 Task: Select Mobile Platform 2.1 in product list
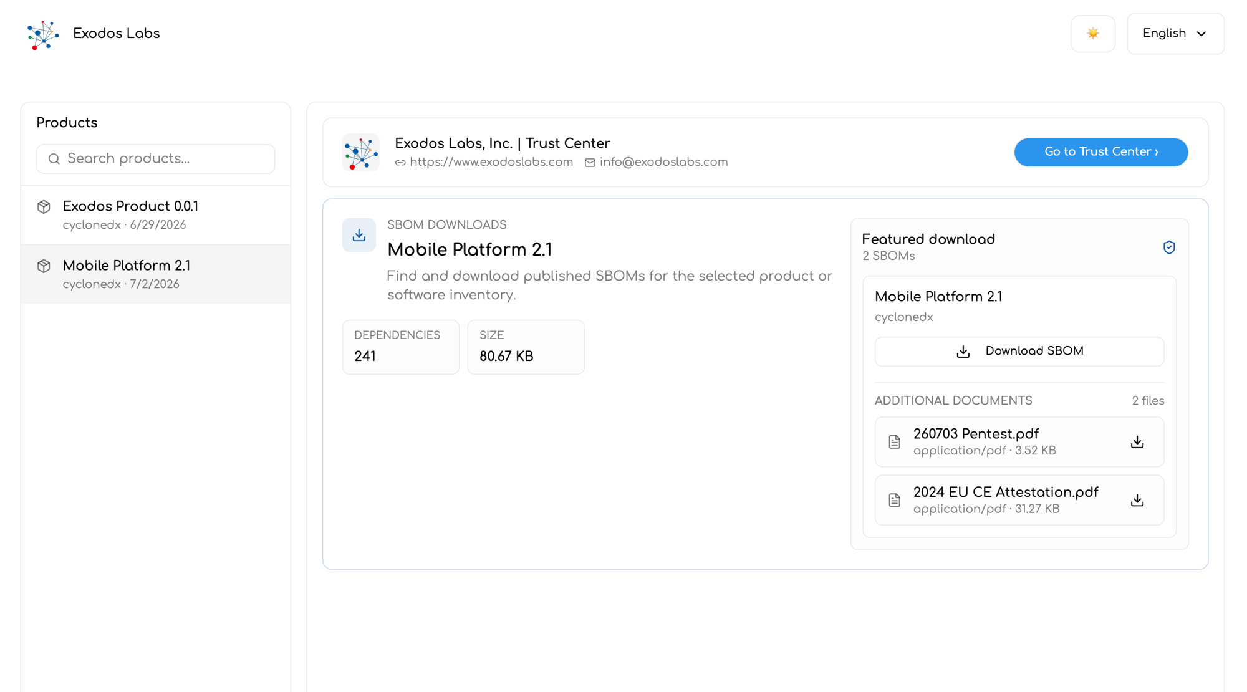pos(156,274)
